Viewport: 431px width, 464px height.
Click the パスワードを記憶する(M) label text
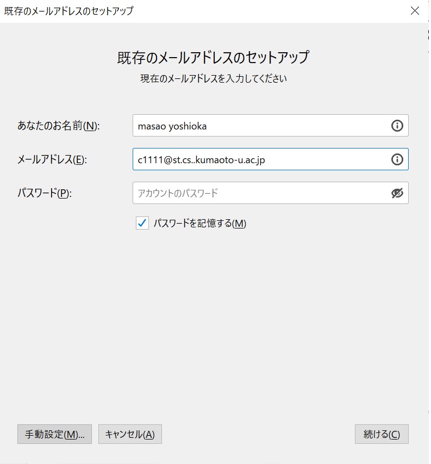200,223
